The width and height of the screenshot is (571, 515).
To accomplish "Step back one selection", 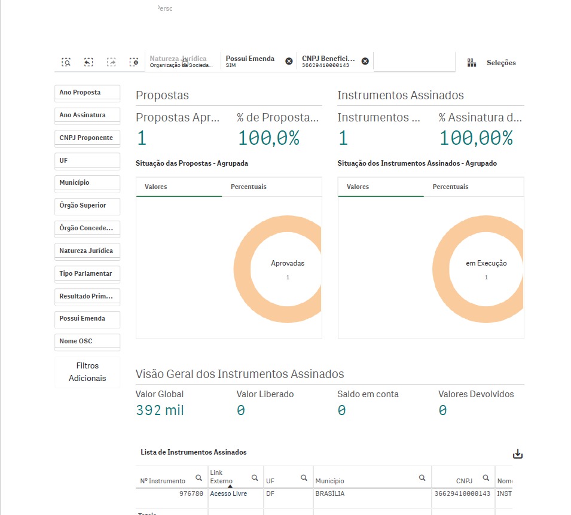I will [x=88, y=62].
